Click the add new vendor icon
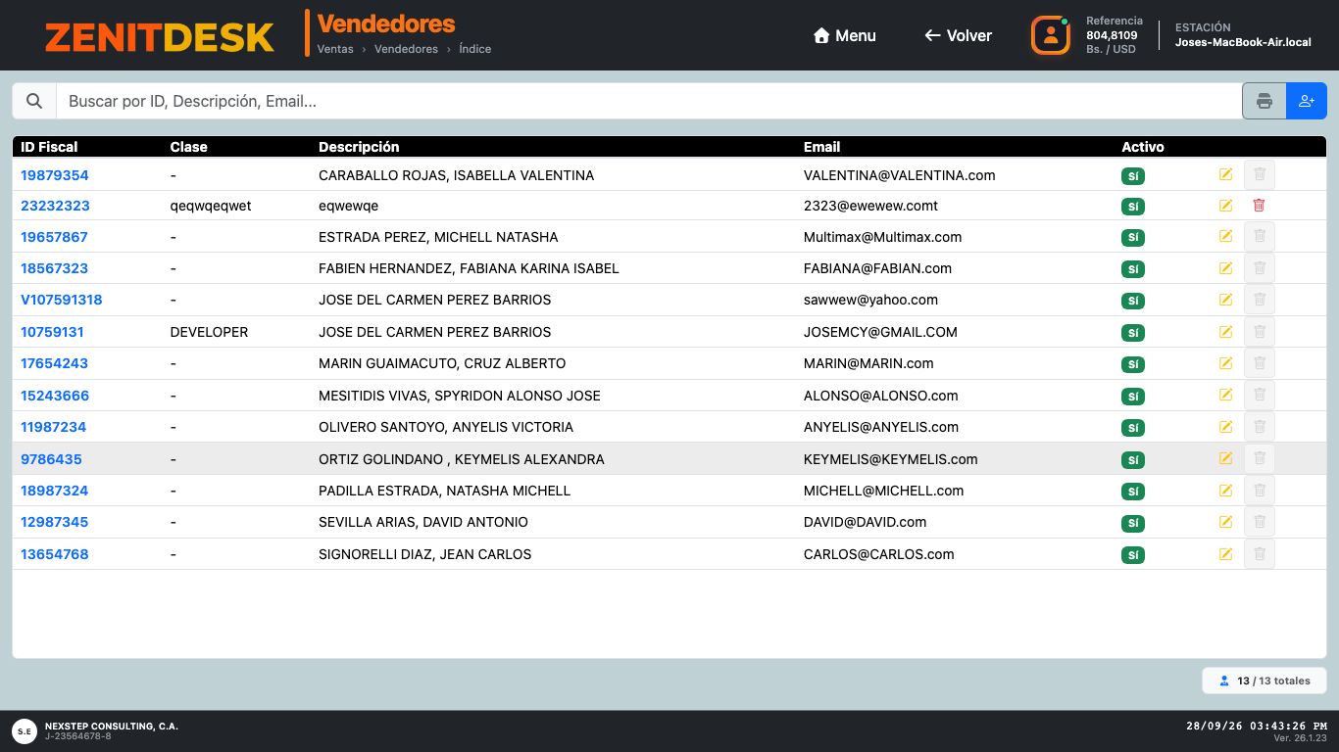This screenshot has width=1339, height=752. 1307,101
